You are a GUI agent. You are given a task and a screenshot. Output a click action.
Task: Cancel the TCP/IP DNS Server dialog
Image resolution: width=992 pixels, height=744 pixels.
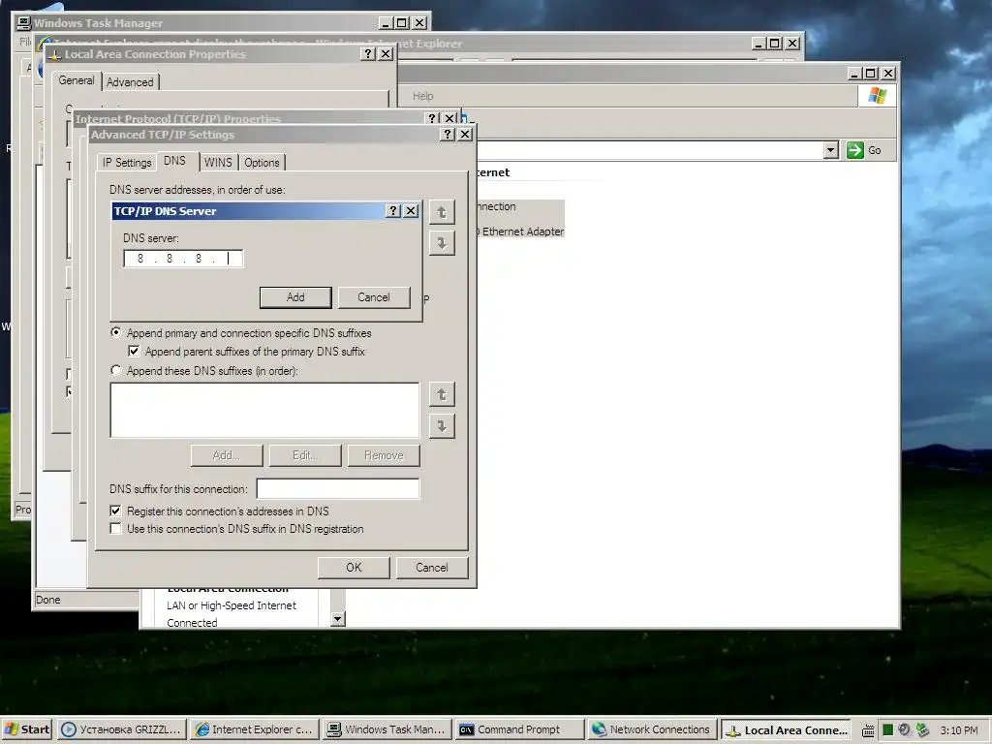(374, 297)
